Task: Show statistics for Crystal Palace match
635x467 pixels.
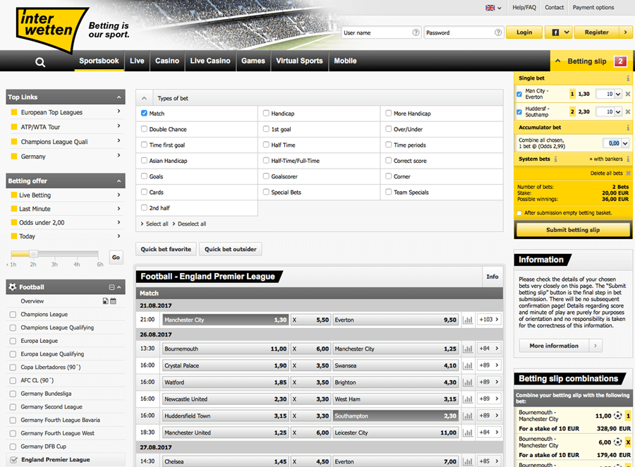Action: 468,365
